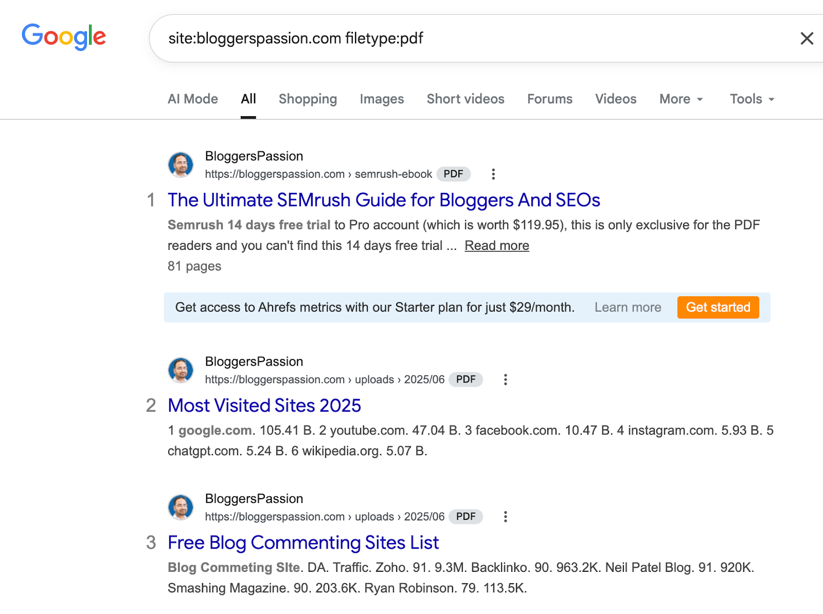Expand the More search filters dropdown
The width and height of the screenshot is (823, 614).
pos(681,99)
